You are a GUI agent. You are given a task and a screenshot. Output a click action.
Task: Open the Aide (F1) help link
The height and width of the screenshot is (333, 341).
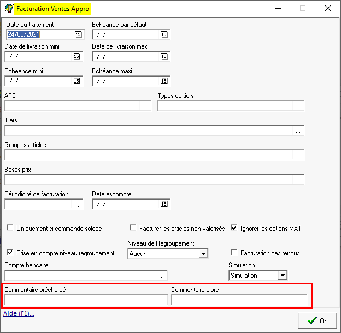pos(19,313)
